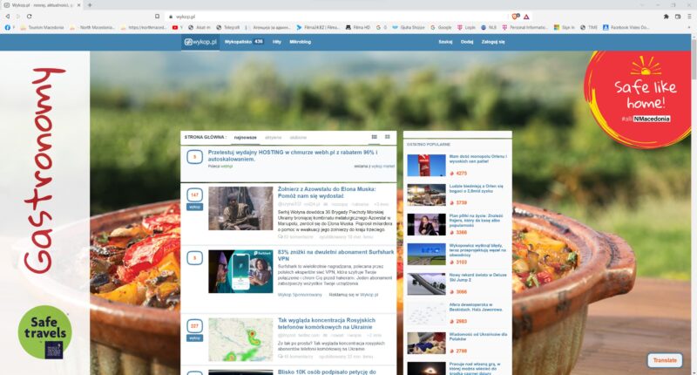This screenshot has height=375, width=697.
Task: Click Zaloguj się to log in
Action: 493,42
